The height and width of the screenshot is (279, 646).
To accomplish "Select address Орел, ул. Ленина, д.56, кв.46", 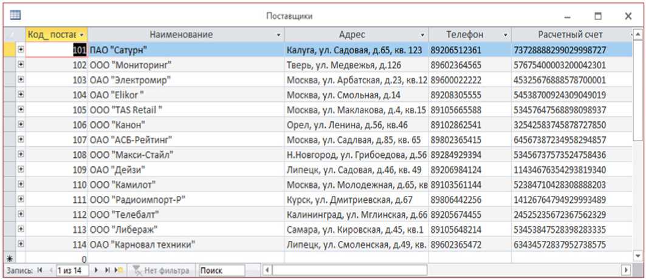I will (356, 124).
